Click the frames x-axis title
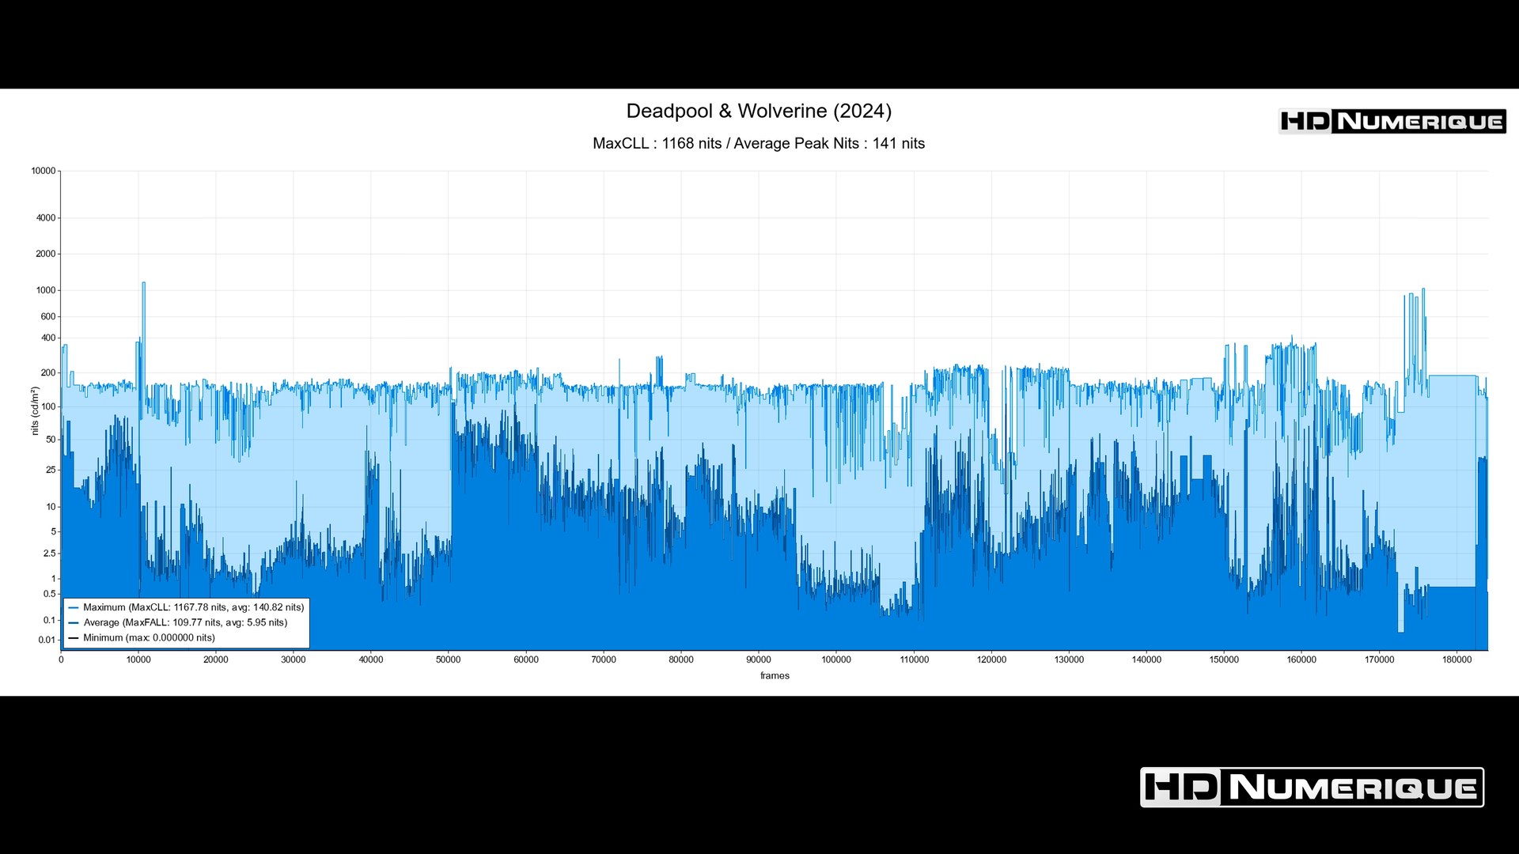The width and height of the screenshot is (1519, 854). coord(775,675)
